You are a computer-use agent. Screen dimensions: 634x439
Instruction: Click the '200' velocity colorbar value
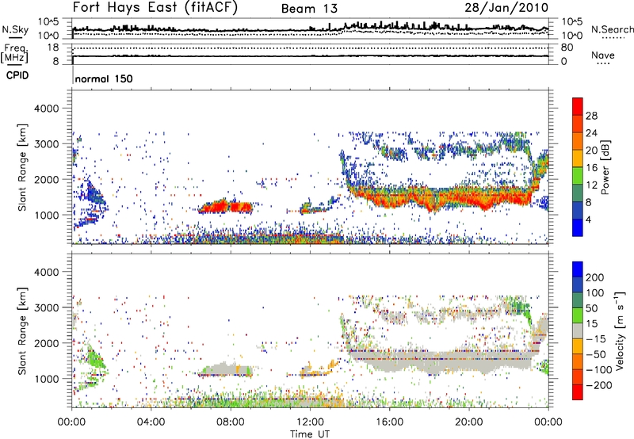click(x=595, y=277)
